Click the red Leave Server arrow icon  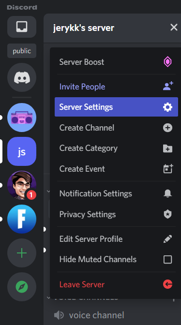click(168, 284)
